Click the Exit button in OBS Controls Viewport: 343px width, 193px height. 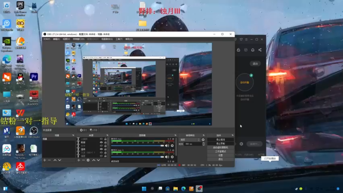[220, 159]
